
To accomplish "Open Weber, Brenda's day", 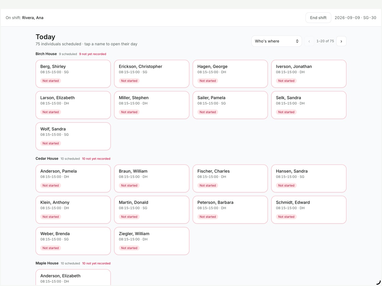I will 73,241.
